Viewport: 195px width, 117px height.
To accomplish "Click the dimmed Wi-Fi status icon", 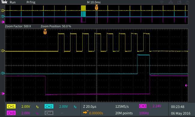I will [x=162, y=2].
